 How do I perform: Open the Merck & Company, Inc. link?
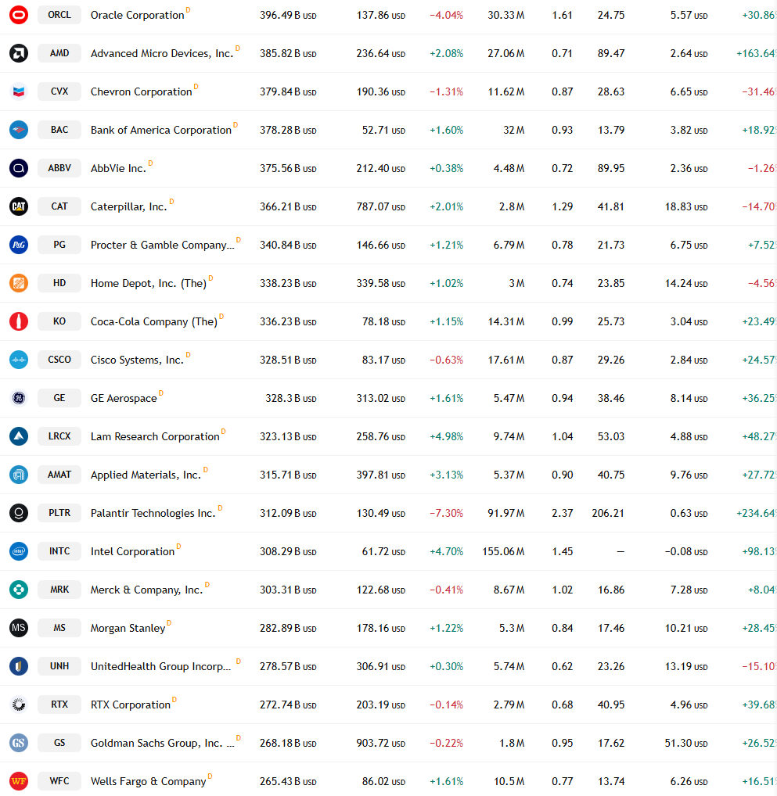146,590
